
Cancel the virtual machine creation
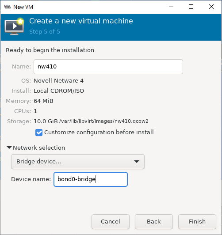111,221
